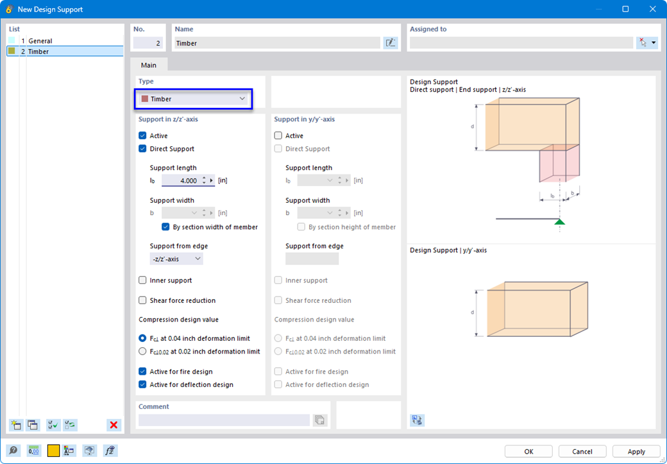This screenshot has width=667, height=464.
Task: Create a new design support item
Action: 16,425
